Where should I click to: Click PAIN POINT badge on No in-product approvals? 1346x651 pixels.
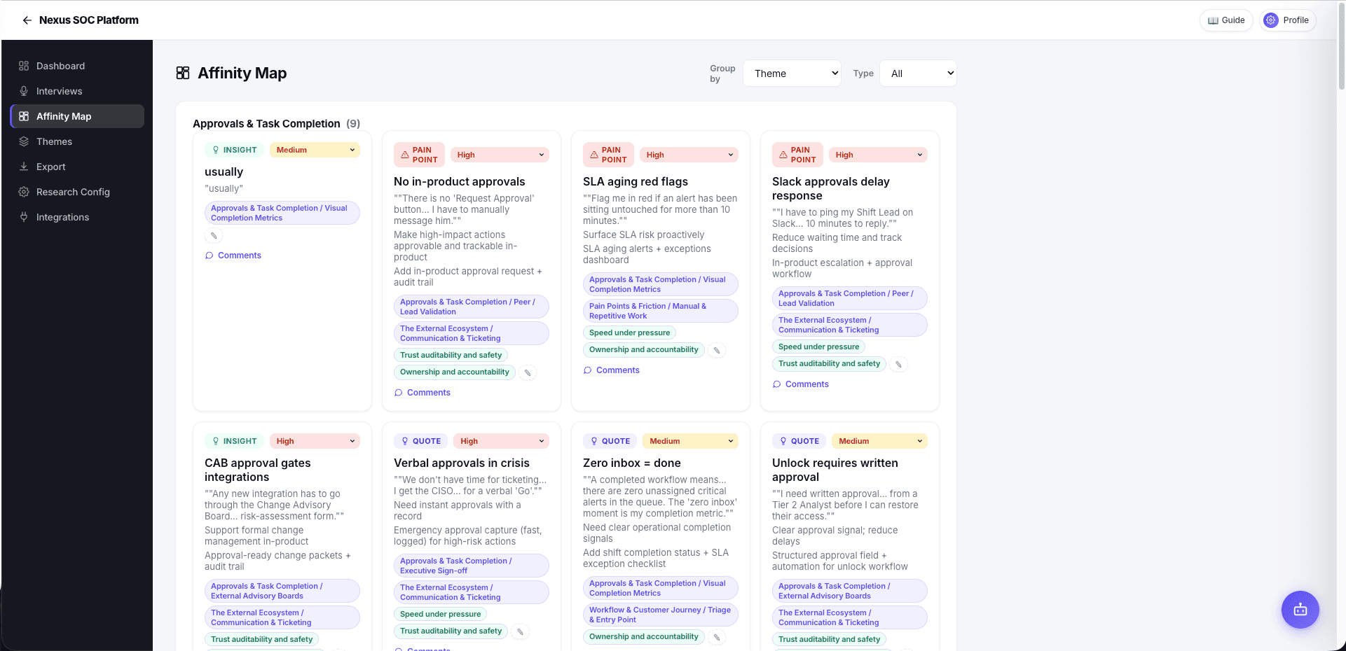coord(419,155)
